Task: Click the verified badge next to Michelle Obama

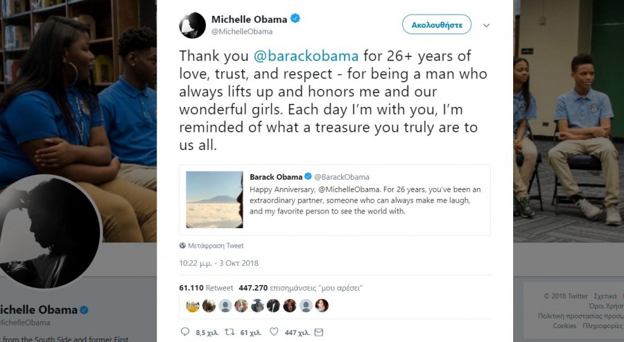Action: (x=295, y=19)
